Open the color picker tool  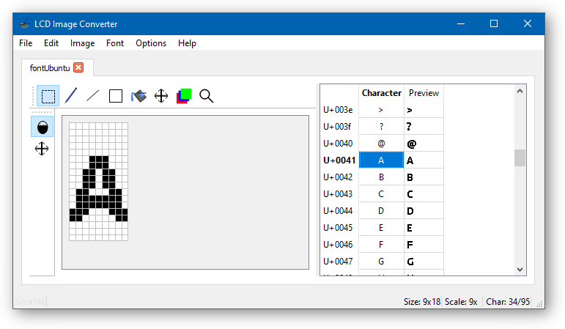pos(184,96)
